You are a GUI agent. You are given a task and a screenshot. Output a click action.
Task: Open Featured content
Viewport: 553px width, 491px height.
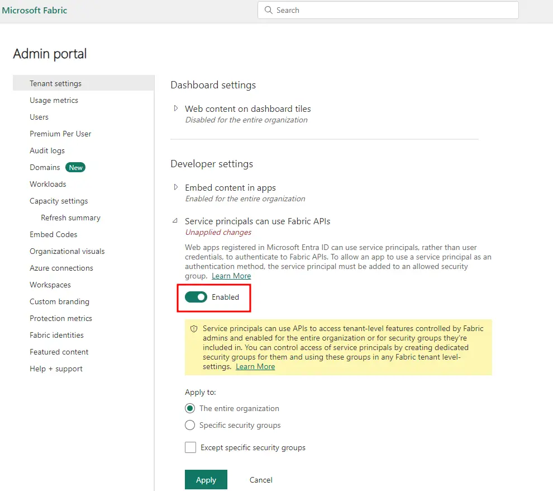[x=59, y=352]
